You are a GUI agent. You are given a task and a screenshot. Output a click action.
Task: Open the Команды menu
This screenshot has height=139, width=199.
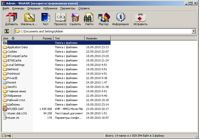click(x=18, y=8)
